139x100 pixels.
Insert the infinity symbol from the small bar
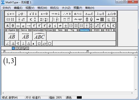click(18, 26)
